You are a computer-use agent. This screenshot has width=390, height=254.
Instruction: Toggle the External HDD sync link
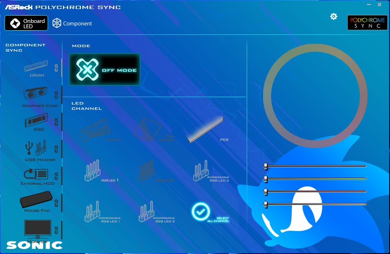coord(56,176)
